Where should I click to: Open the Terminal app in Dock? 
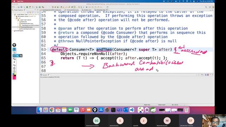click(x=113, y=110)
